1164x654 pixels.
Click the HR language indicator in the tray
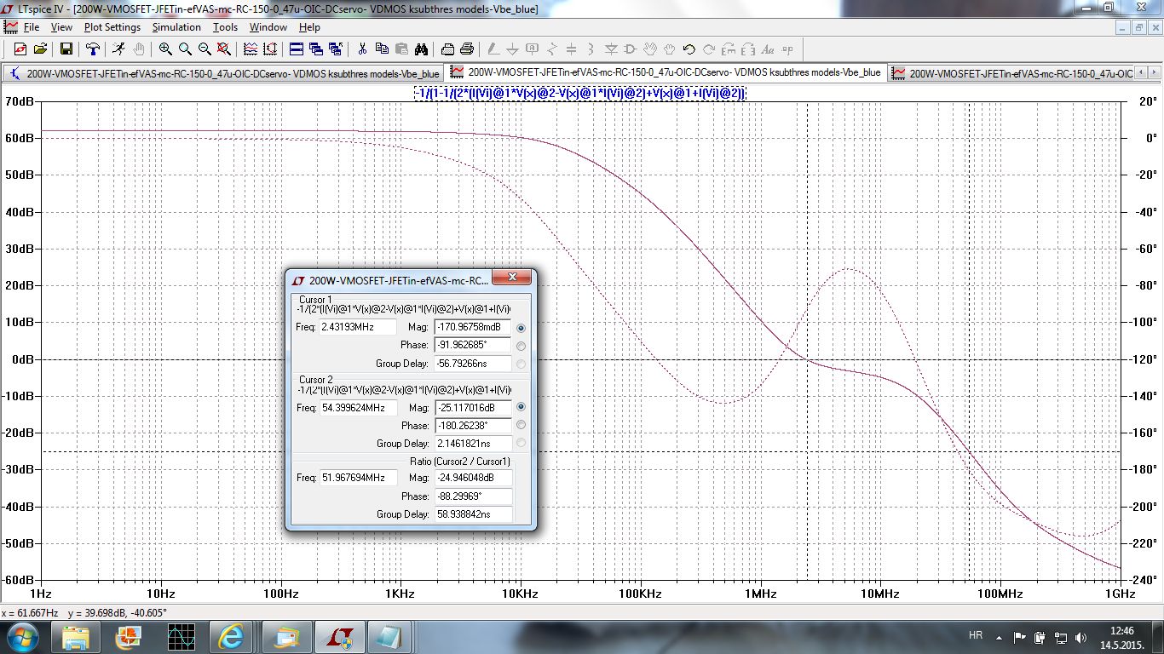[976, 636]
